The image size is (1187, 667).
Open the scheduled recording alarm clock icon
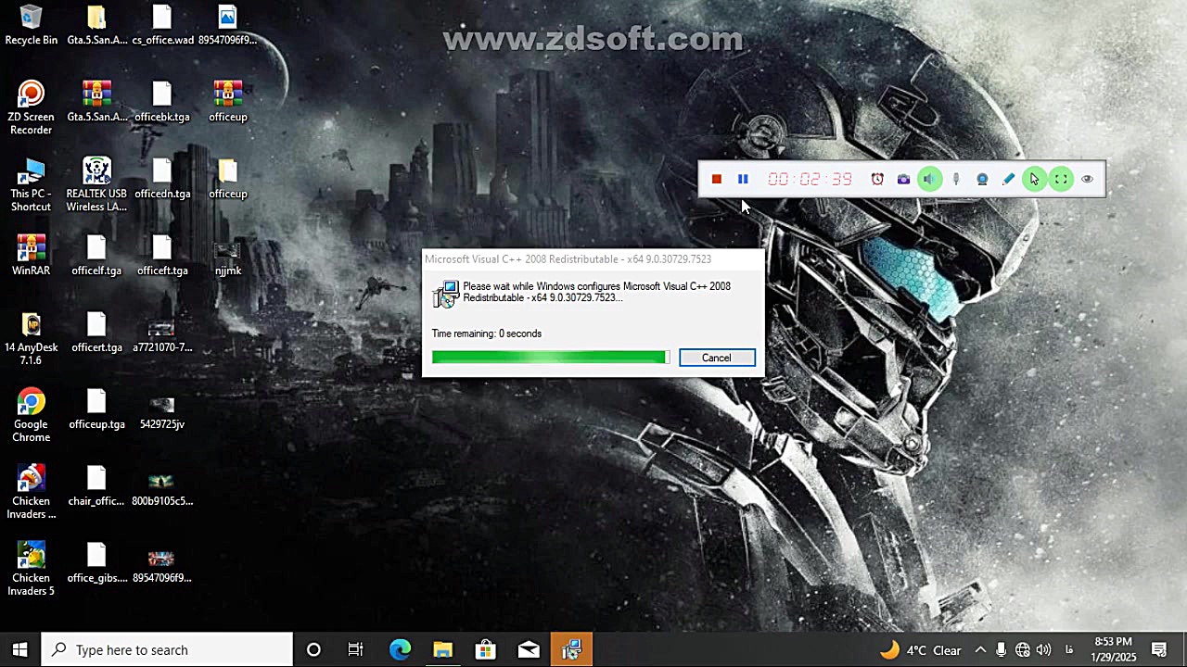[877, 179]
